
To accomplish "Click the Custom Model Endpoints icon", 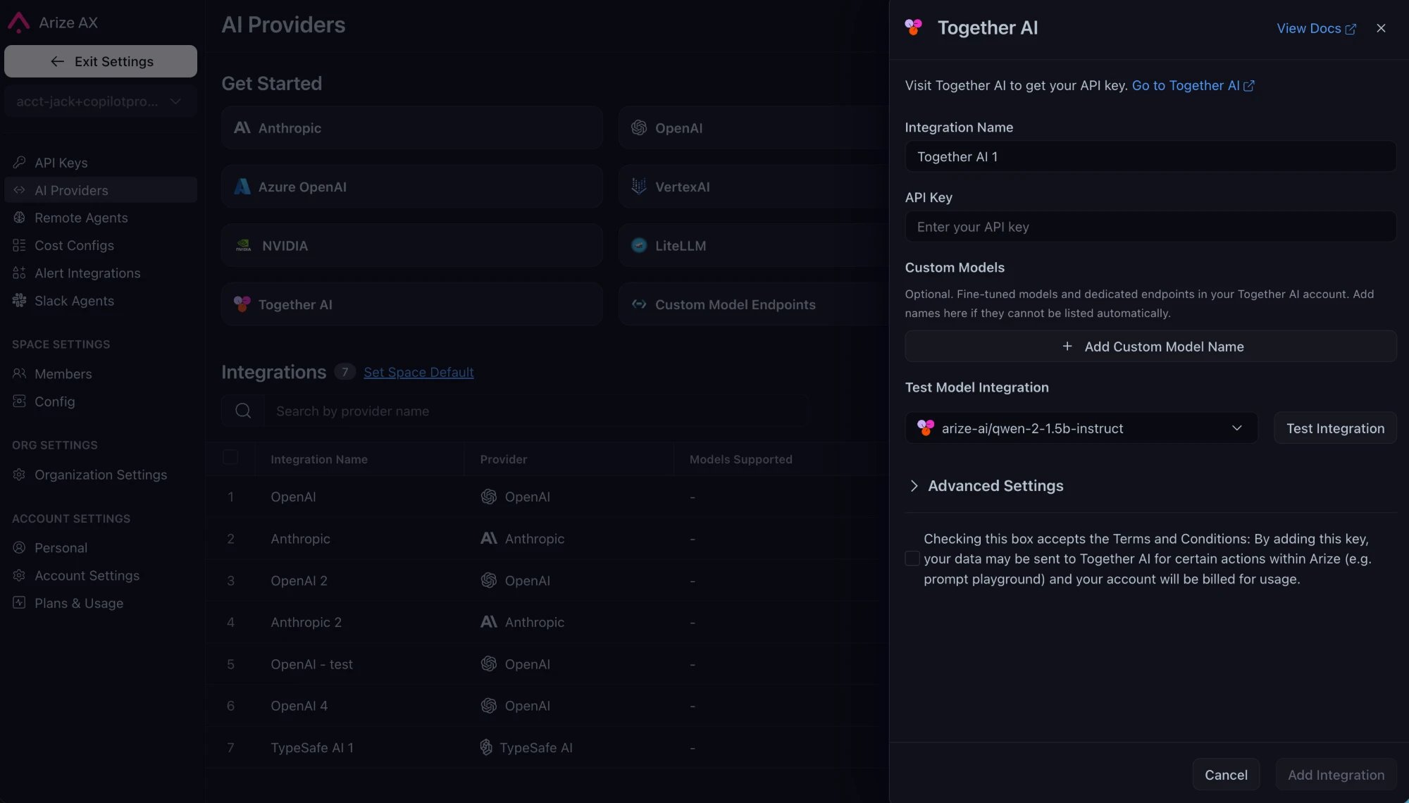I will point(638,304).
